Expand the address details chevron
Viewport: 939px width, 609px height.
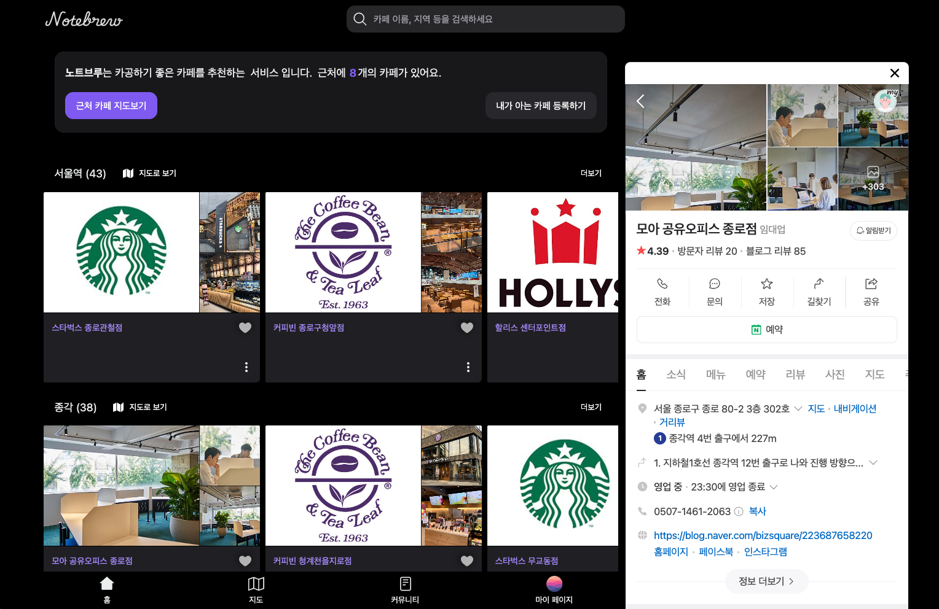tap(798, 408)
